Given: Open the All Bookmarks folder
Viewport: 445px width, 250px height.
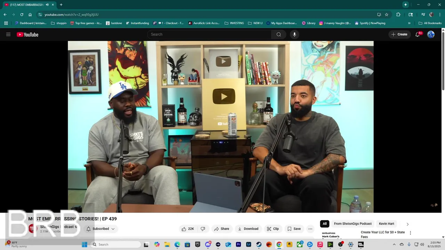Looking at the screenshot, I should 430,23.
